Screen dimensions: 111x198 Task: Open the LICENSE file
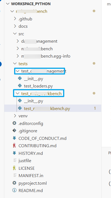tap(27, 168)
